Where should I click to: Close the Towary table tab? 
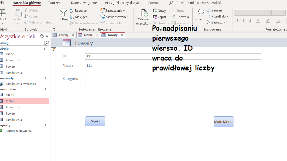pos(73,35)
